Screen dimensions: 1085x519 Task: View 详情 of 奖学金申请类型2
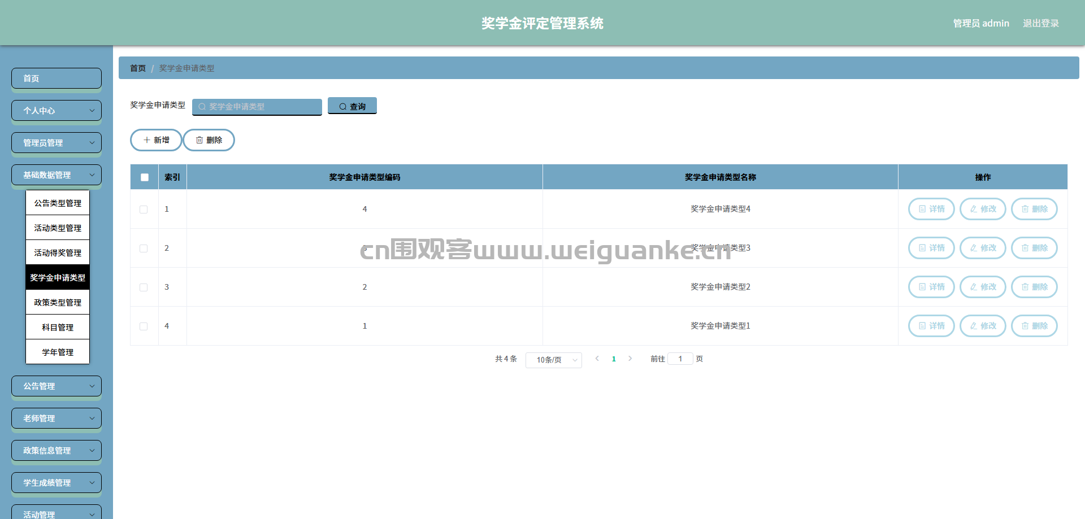click(931, 287)
